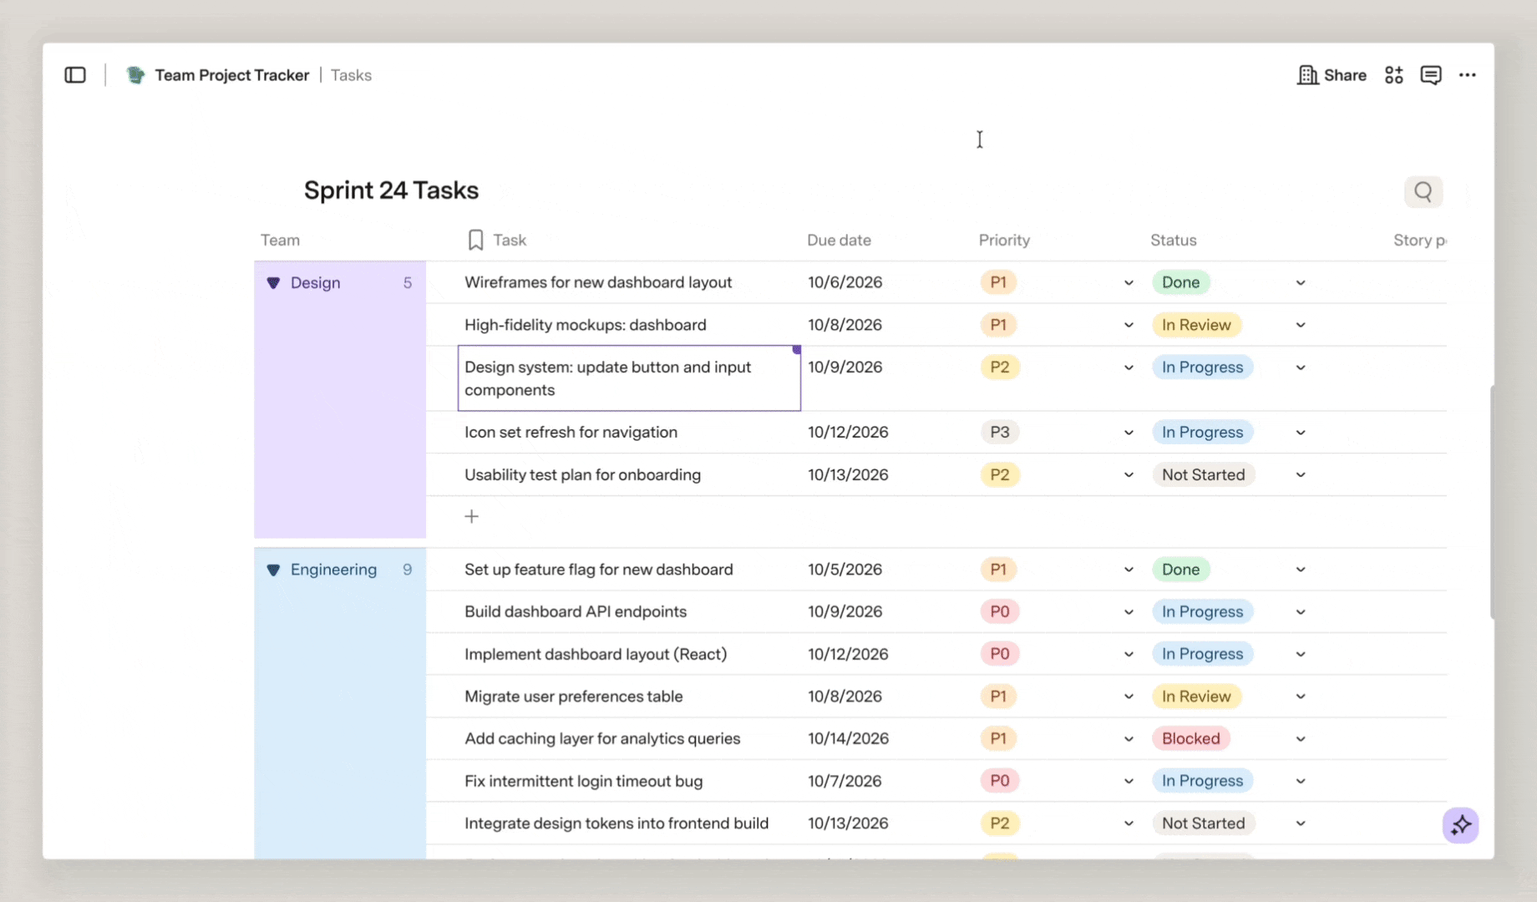Click the bookmark icon in Task header
The image size is (1537, 902).
click(x=475, y=241)
